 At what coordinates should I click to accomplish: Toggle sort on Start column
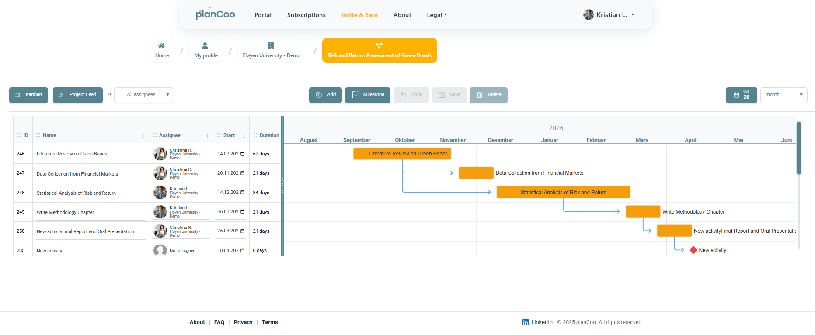tap(244, 136)
